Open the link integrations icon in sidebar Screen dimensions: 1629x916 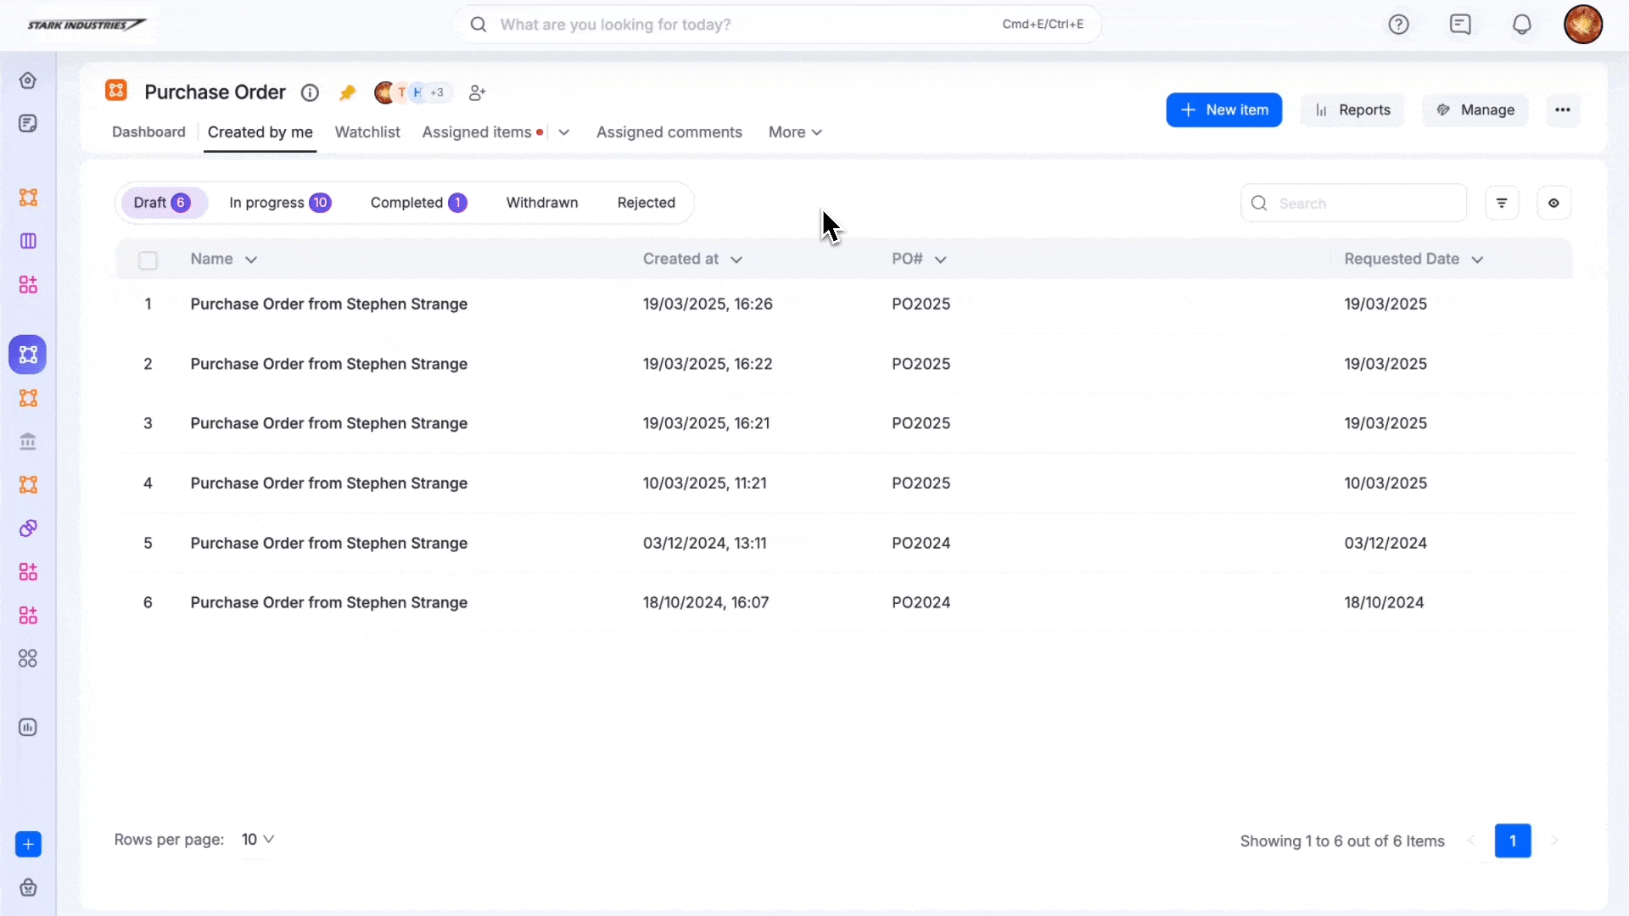pos(28,528)
